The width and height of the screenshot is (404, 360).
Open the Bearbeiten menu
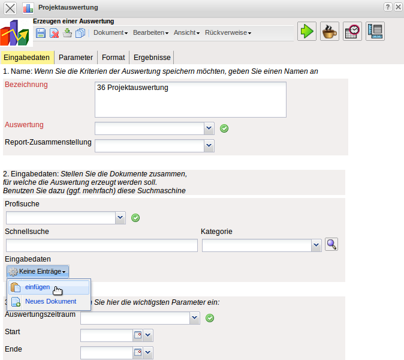tap(150, 32)
